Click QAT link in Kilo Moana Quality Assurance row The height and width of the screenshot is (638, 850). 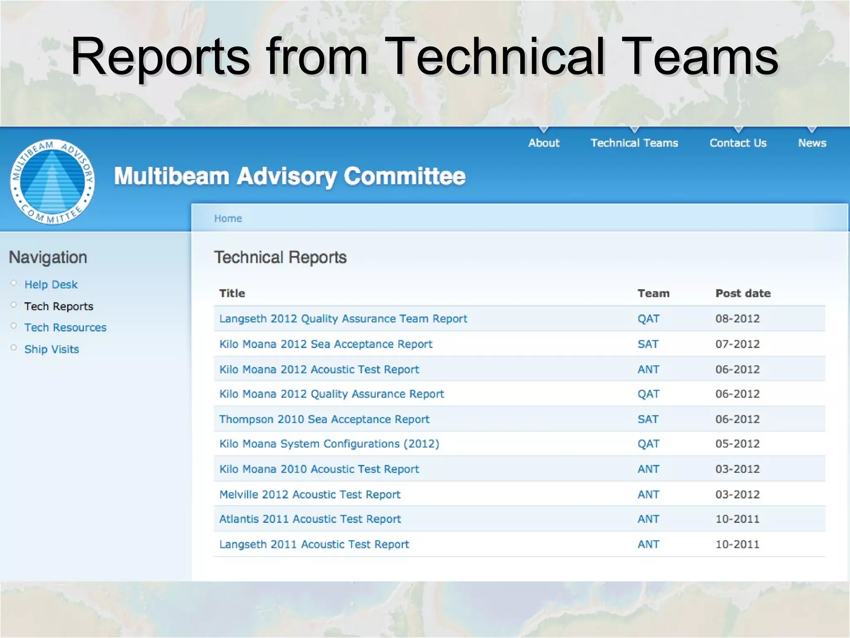[648, 394]
